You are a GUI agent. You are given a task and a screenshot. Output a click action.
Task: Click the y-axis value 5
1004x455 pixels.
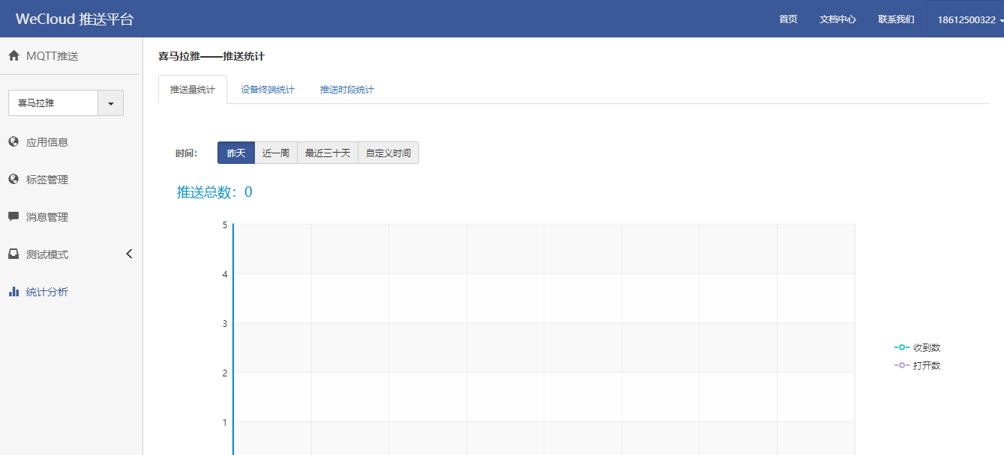pos(224,225)
